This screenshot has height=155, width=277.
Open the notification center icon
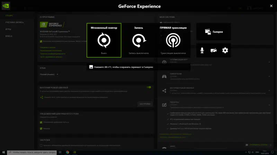click(272, 152)
